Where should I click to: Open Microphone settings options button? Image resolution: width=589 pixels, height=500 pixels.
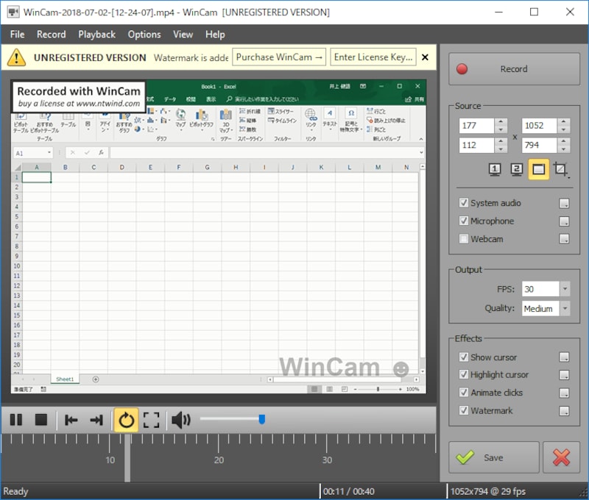[564, 221]
